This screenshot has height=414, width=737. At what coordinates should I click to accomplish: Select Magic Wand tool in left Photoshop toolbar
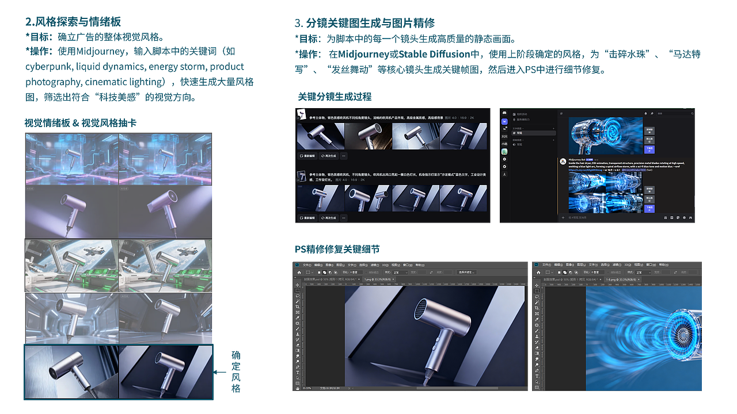298,301
